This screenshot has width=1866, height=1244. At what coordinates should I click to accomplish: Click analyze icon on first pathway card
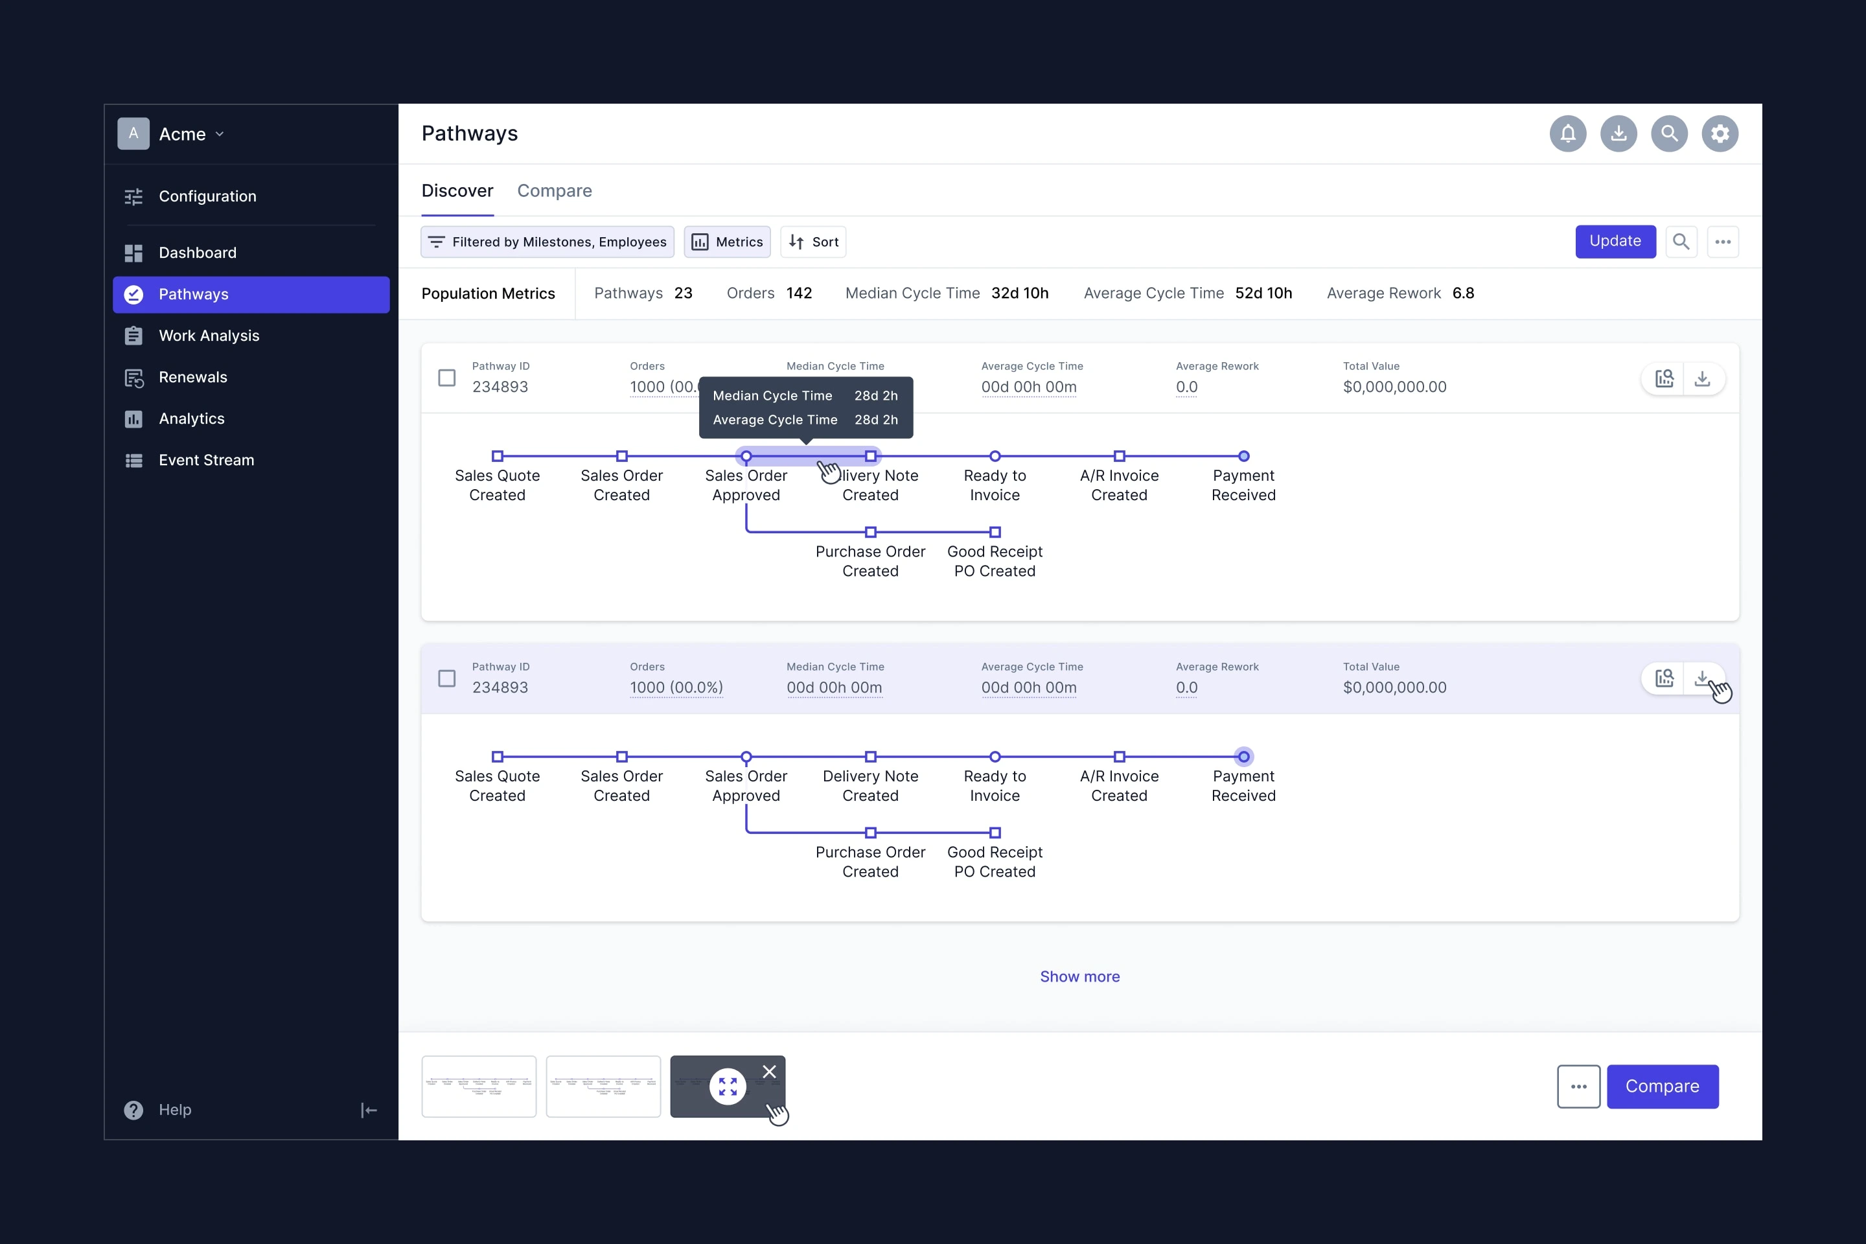click(1664, 378)
